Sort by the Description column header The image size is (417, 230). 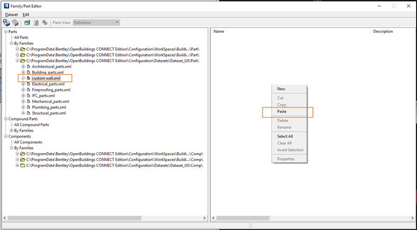pos(394,31)
